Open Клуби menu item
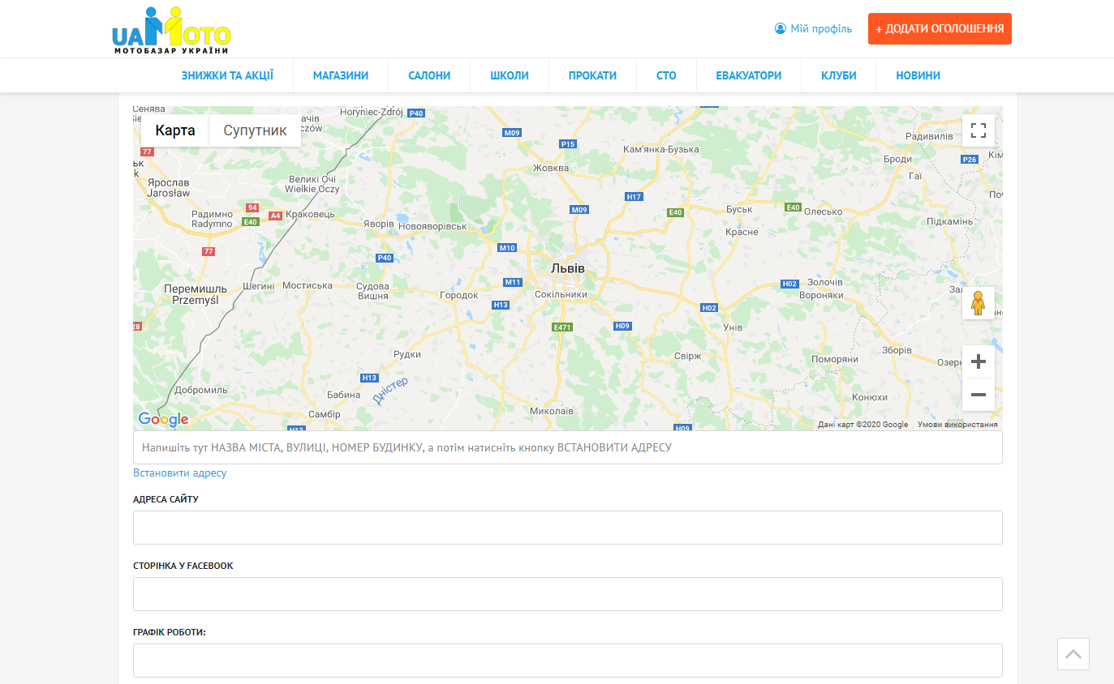 (x=839, y=75)
